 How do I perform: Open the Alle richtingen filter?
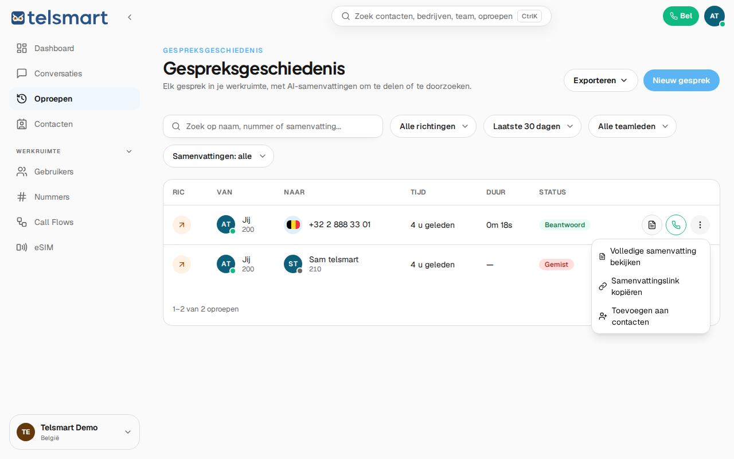433,126
